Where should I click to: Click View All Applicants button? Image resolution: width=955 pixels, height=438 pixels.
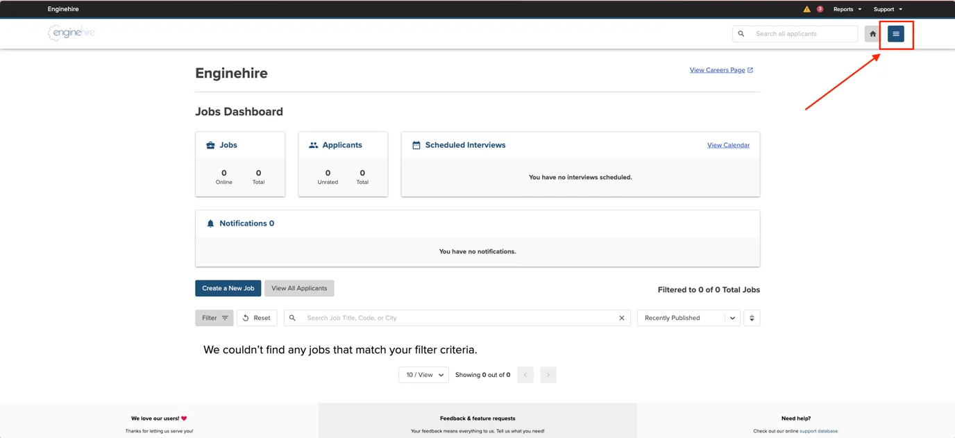click(299, 288)
